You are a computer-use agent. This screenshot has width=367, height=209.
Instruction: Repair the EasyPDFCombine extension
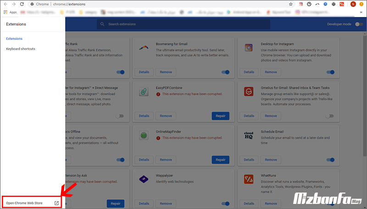point(221,116)
